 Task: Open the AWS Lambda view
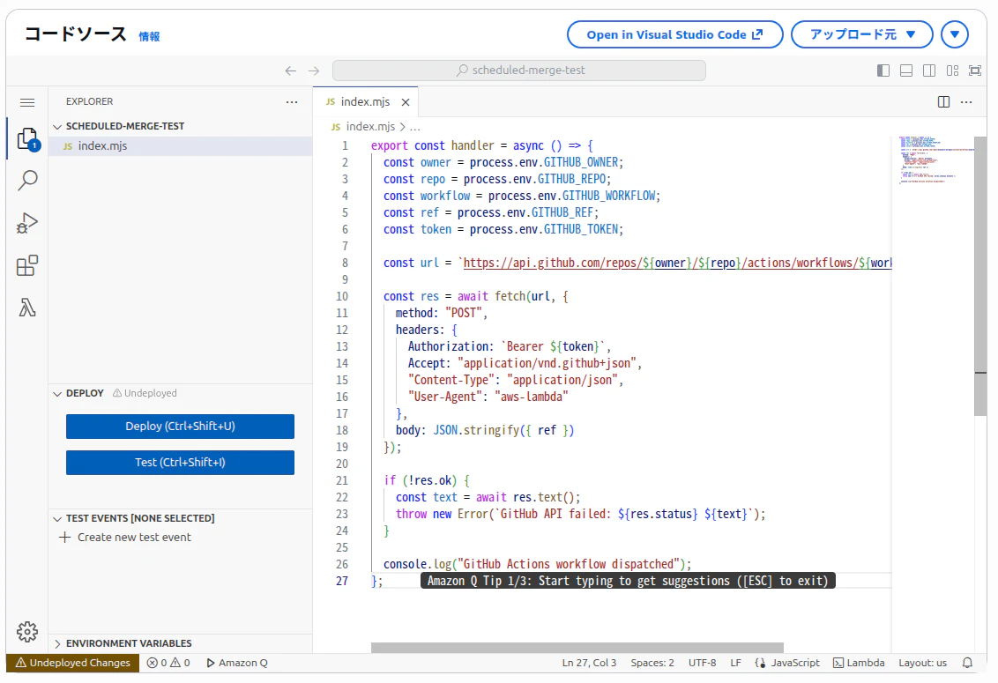coord(27,308)
